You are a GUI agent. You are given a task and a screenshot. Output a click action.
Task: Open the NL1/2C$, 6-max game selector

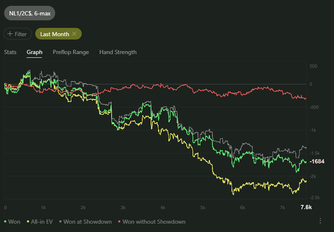click(x=30, y=13)
